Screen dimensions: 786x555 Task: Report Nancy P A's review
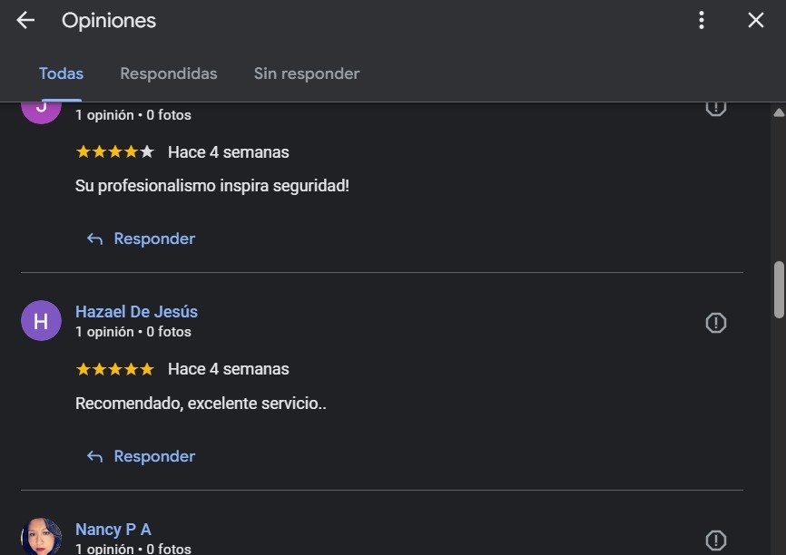pos(716,540)
